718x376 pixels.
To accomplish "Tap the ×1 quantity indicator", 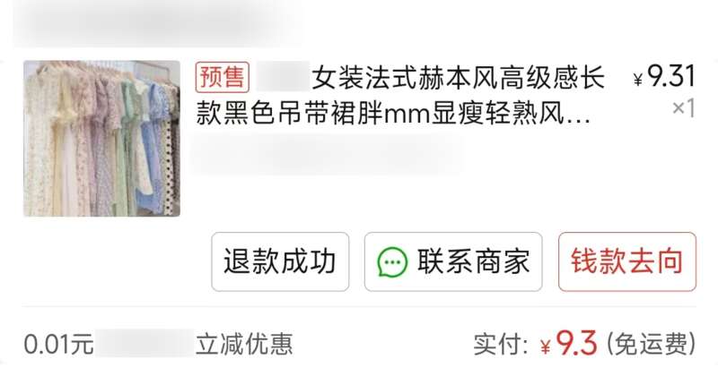I will coord(684,108).
